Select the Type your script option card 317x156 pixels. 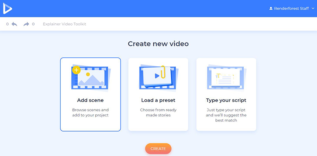pyautogui.click(x=226, y=94)
